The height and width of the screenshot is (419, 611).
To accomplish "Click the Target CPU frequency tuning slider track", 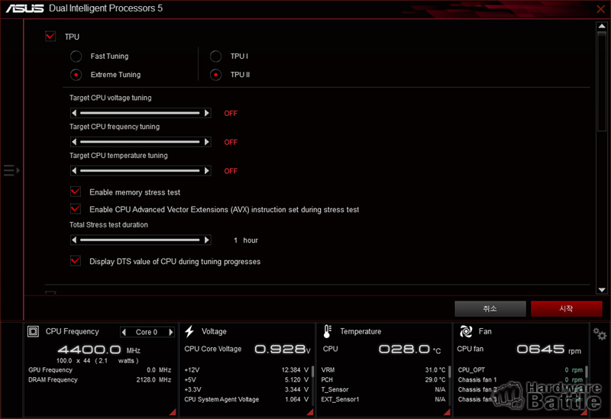I will pyautogui.click(x=140, y=142).
